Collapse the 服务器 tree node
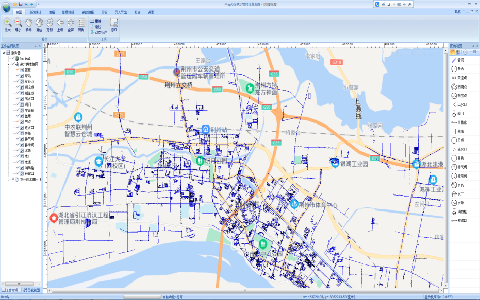Image resolution: width=480 pixels, height=300 pixels. pos(4,52)
